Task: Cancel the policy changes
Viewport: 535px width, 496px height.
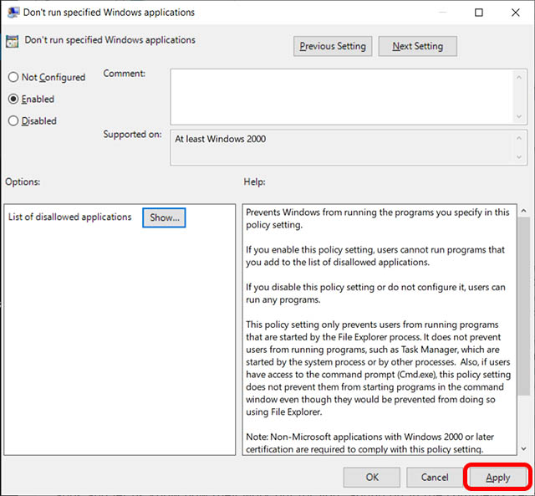Action: coord(435,477)
